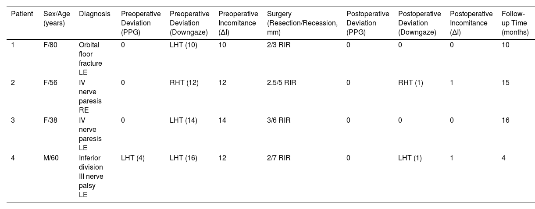The image size is (535, 209).
Task: Click the Follow-up Time (months) header
Action: (512, 23)
